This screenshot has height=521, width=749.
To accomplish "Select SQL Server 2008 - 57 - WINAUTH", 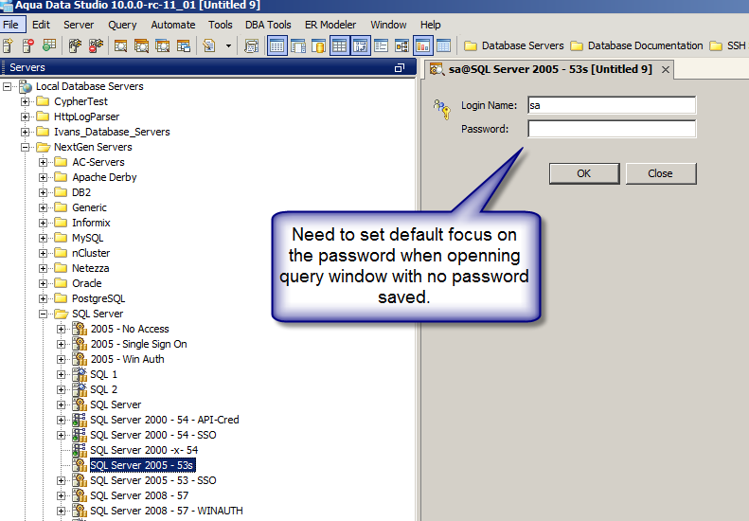I will tap(167, 511).
